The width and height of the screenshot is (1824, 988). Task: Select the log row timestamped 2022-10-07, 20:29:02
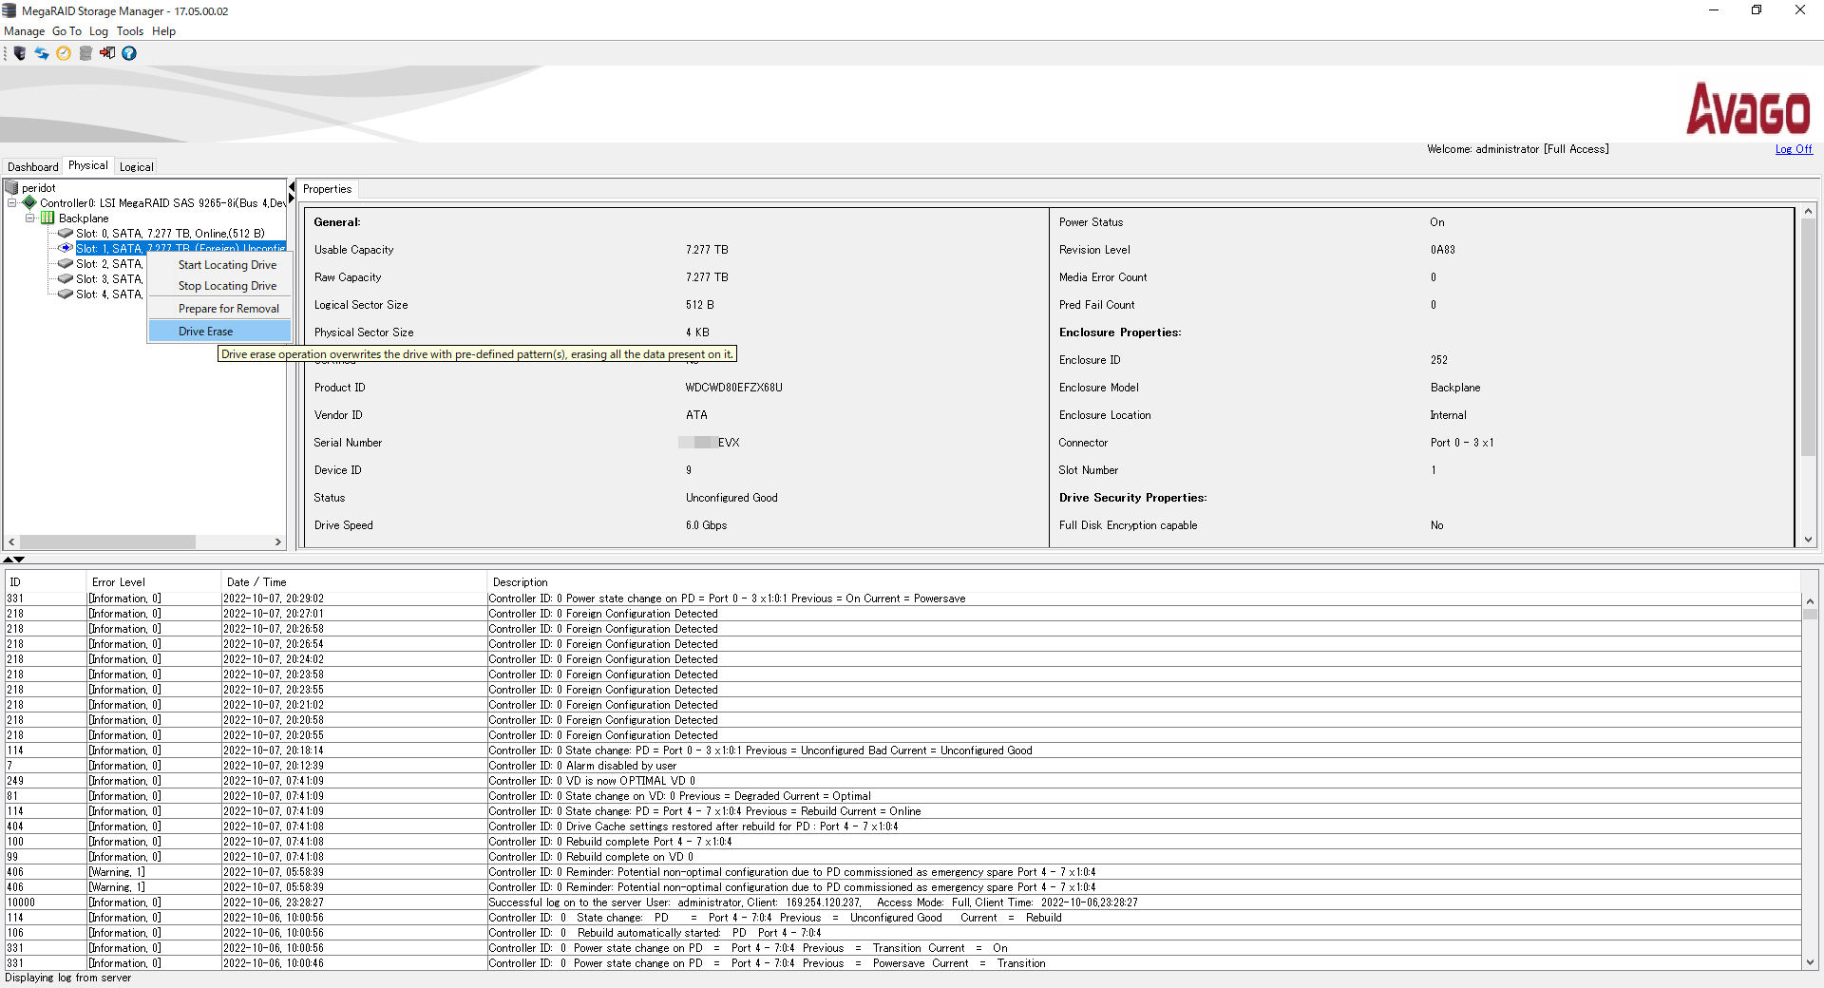(x=902, y=598)
